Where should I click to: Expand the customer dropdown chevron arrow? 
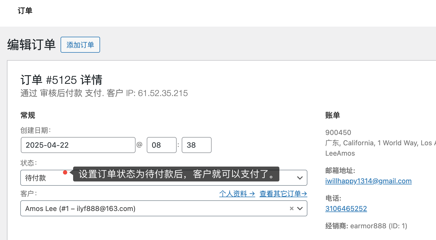coord(300,209)
